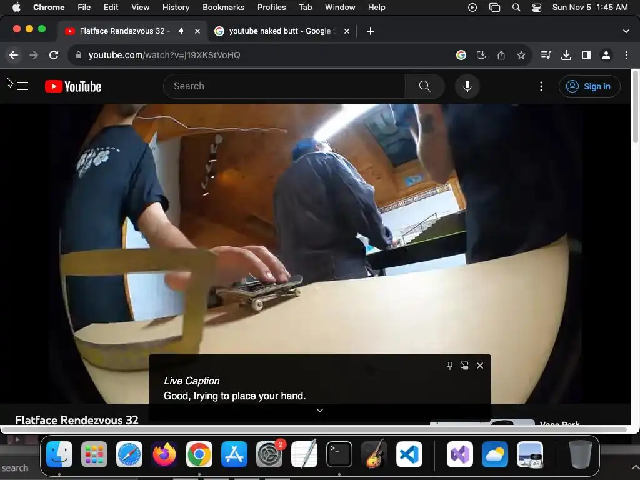640x480 pixels.
Task: Pin the Live Caption window
Action: coord(450,366)
